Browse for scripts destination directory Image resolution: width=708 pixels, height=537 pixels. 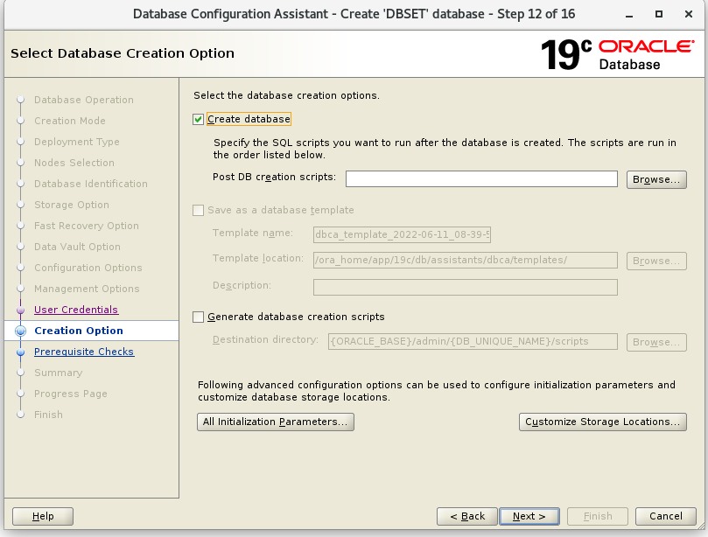click(x=656, y=342)
